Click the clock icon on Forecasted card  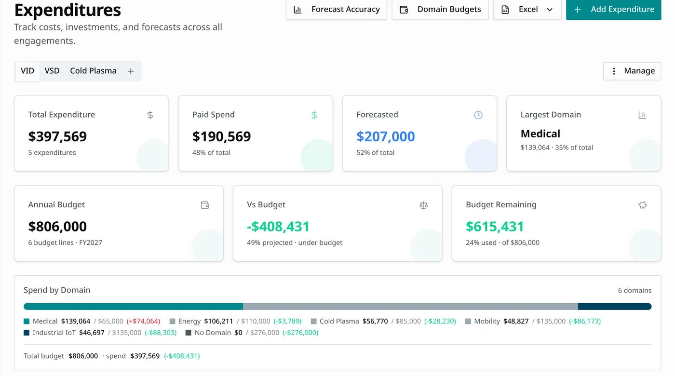pyautogui.click(x=478, y=115)
